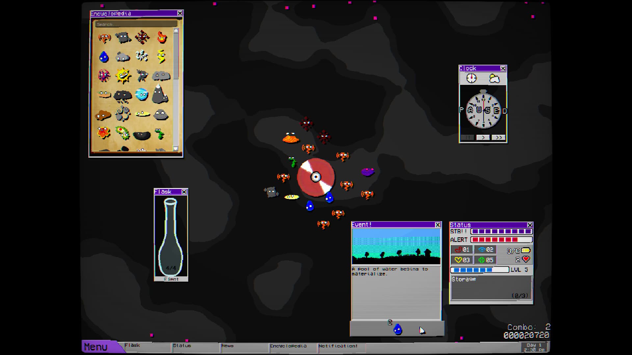Screen dimensions: 632x355
Task: Resume time with the play button
Action: 483,138
